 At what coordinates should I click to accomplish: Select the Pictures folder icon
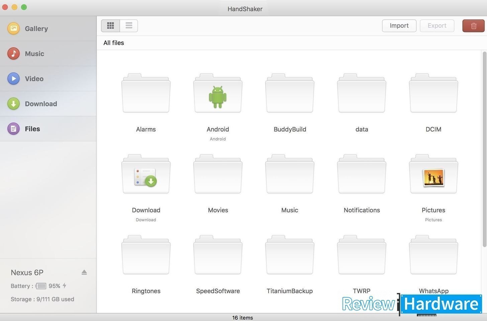click(433, 174)
